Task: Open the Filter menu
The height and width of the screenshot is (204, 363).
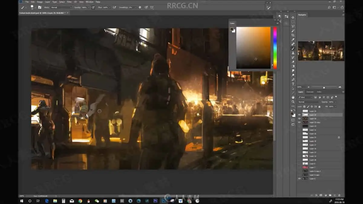Action: (x=69, y=2)
